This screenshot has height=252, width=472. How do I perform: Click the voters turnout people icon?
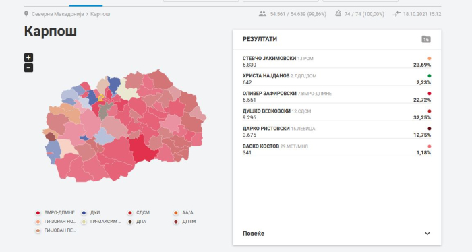tap(262, 14)
